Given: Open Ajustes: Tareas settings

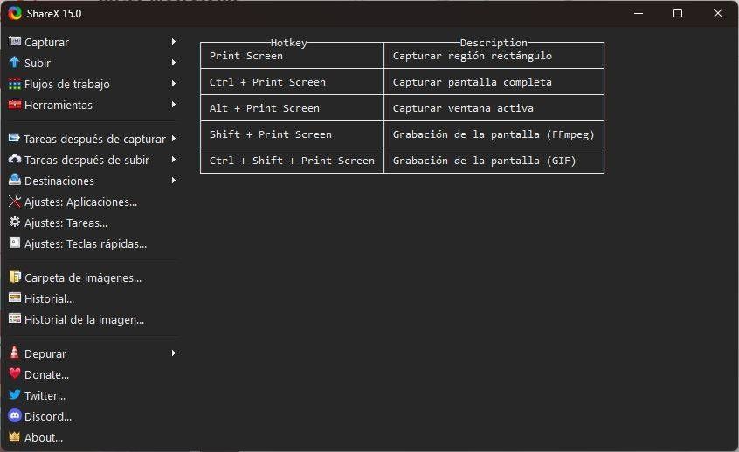Looking at the screenshot, I should click(x=66, y=223).
